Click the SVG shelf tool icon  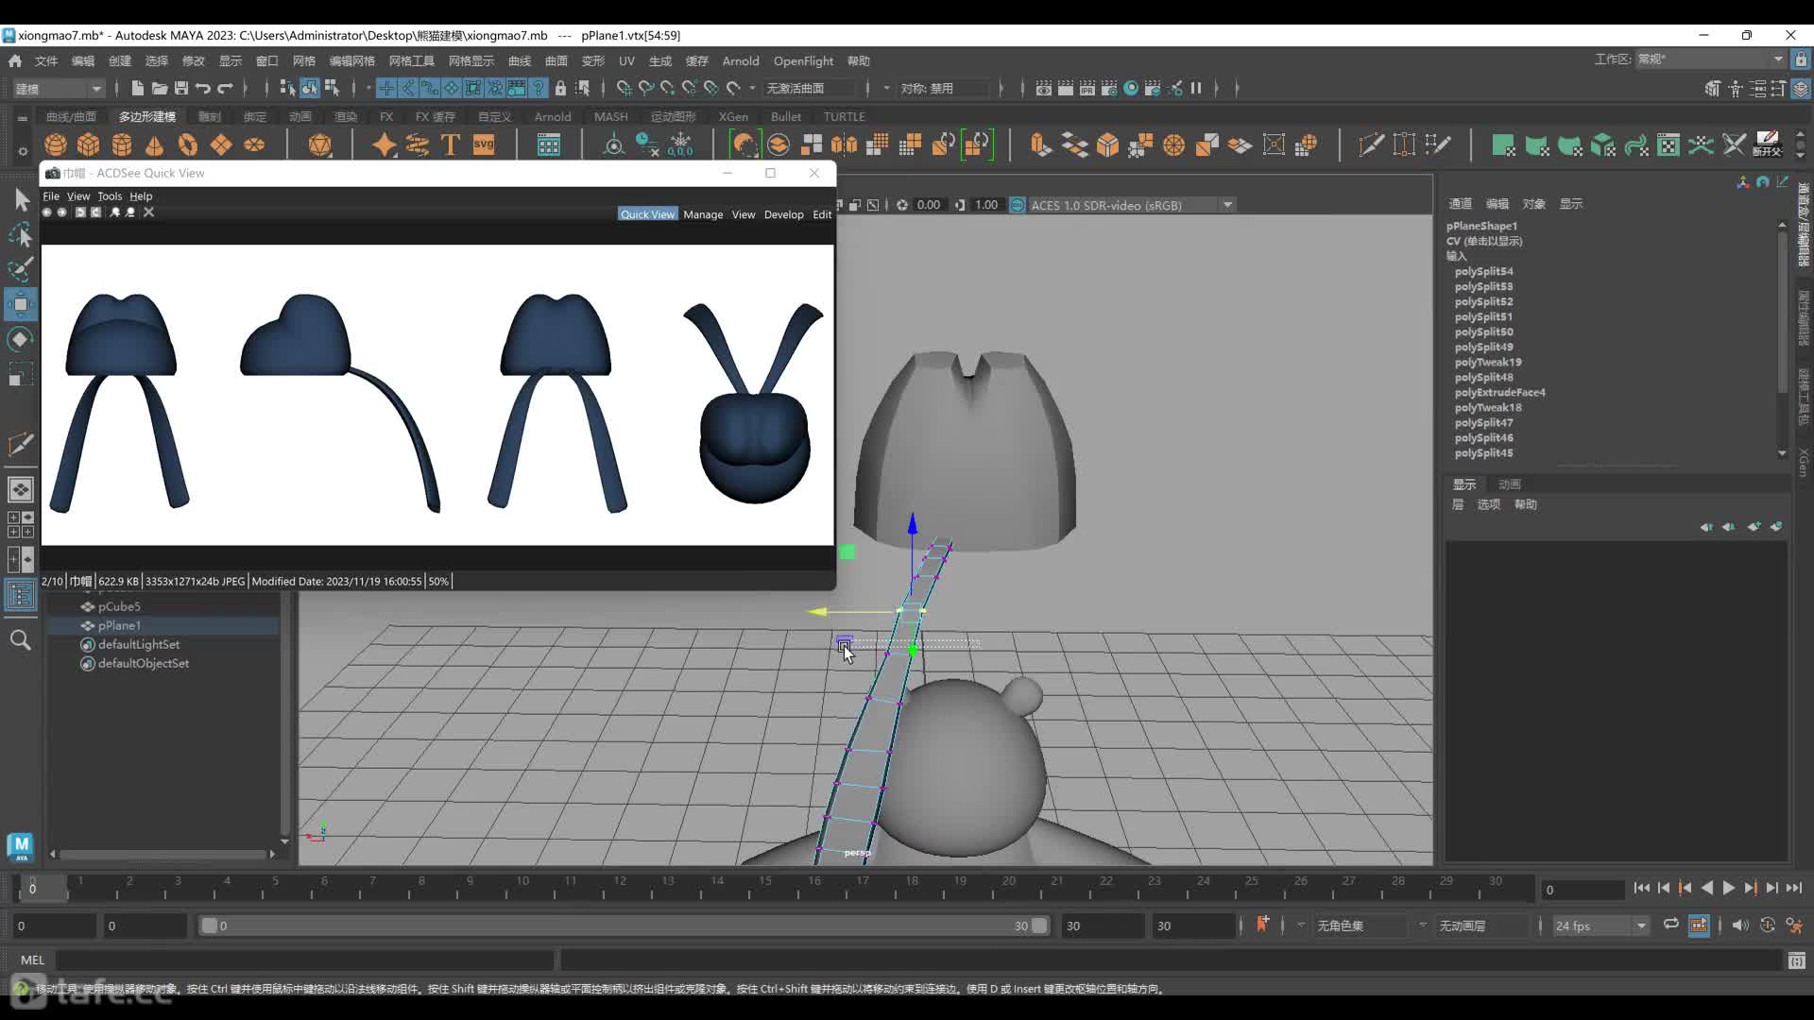(484, 144)
